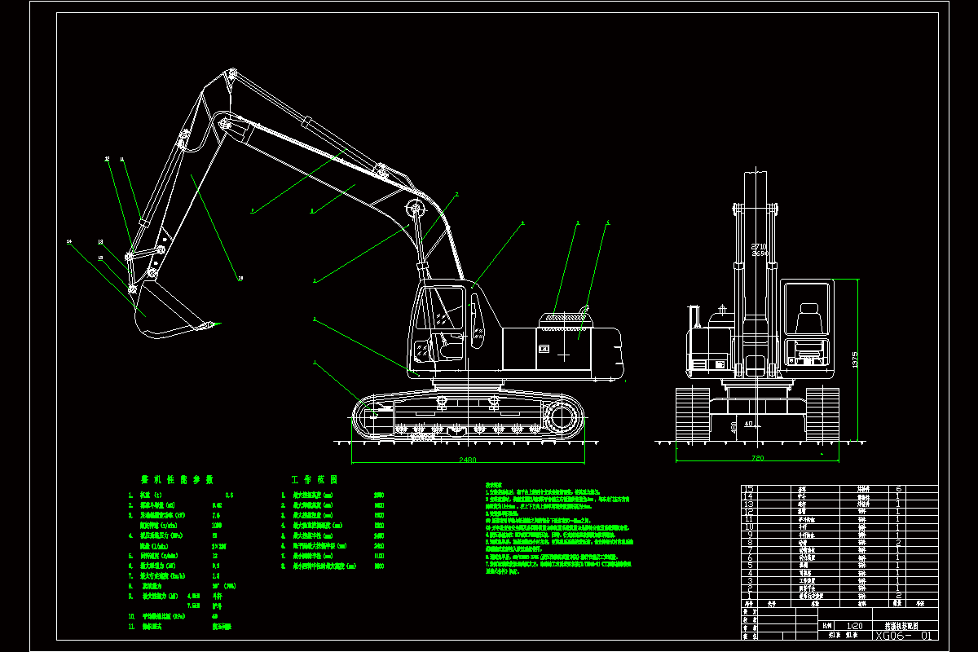Select item number 8 in parts list
This screenshot has height=652, width=978.
tap(750, 542)
